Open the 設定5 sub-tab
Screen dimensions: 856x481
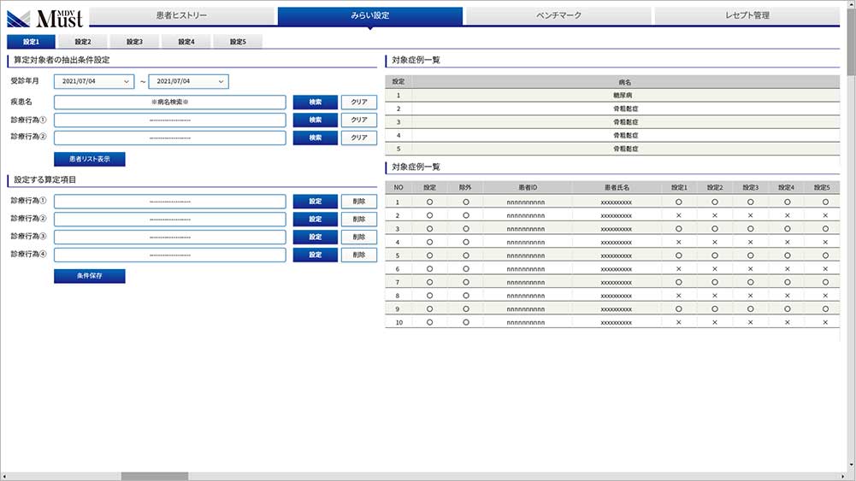[238, 42]
